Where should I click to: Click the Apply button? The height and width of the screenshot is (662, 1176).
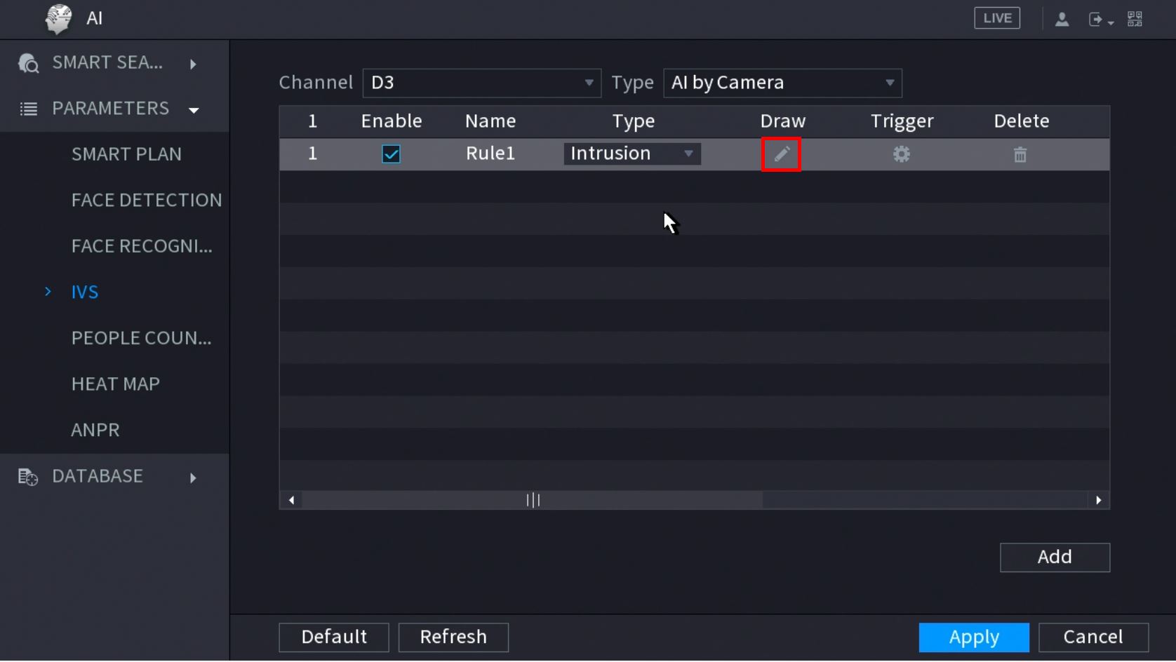pos(973,637)
